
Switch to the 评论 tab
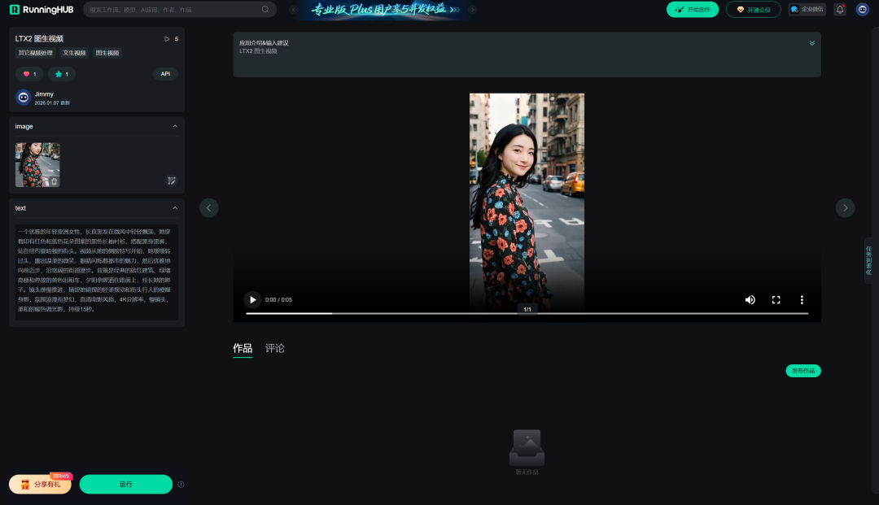coord(275,348)
